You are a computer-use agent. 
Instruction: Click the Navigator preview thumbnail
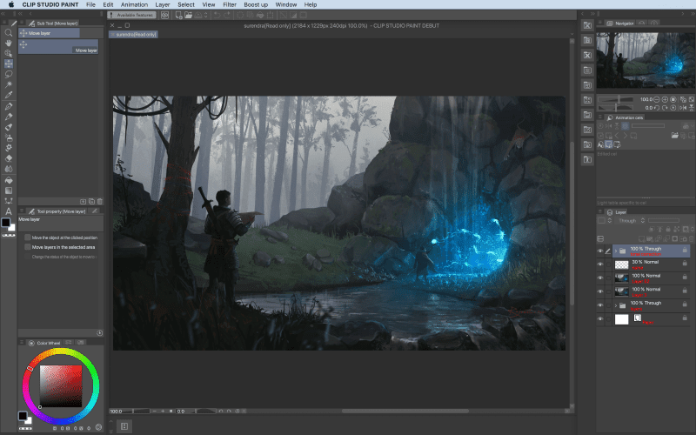[646, 60]
